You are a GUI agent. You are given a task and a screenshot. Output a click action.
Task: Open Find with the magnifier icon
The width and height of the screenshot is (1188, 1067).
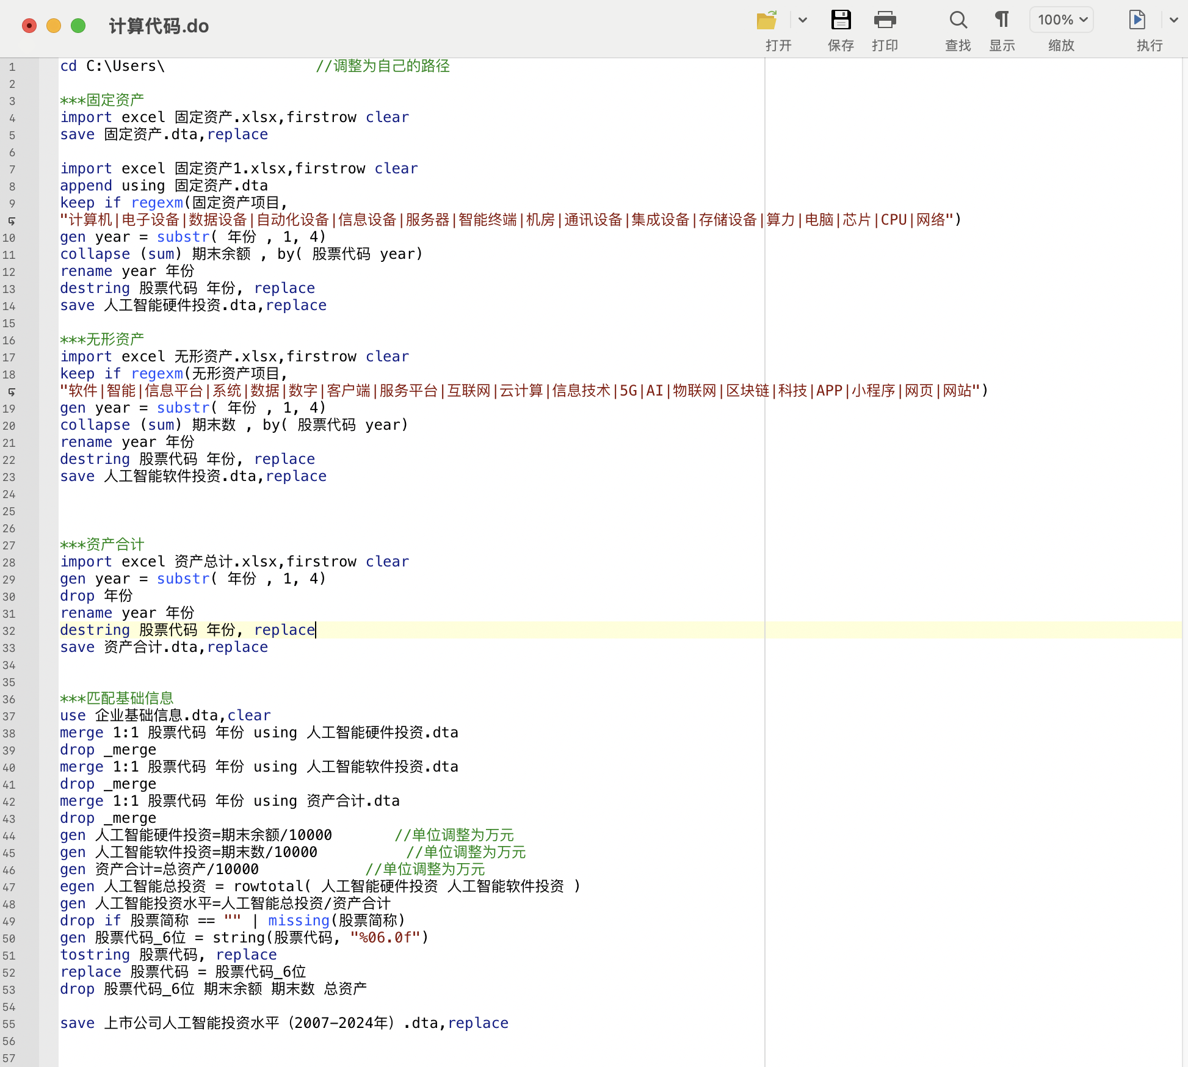pyautogui.click(x=958, y=20)
